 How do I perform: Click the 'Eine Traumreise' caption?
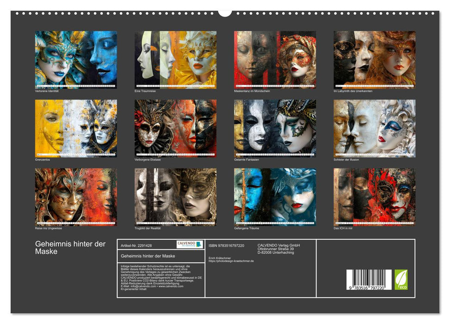click(x=145, y=91)
